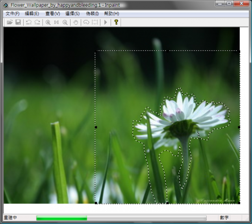The width and height of the screenshot is (252, 224).
Task: Click the yellow Help question mark icon
Action: coord(116,22)
